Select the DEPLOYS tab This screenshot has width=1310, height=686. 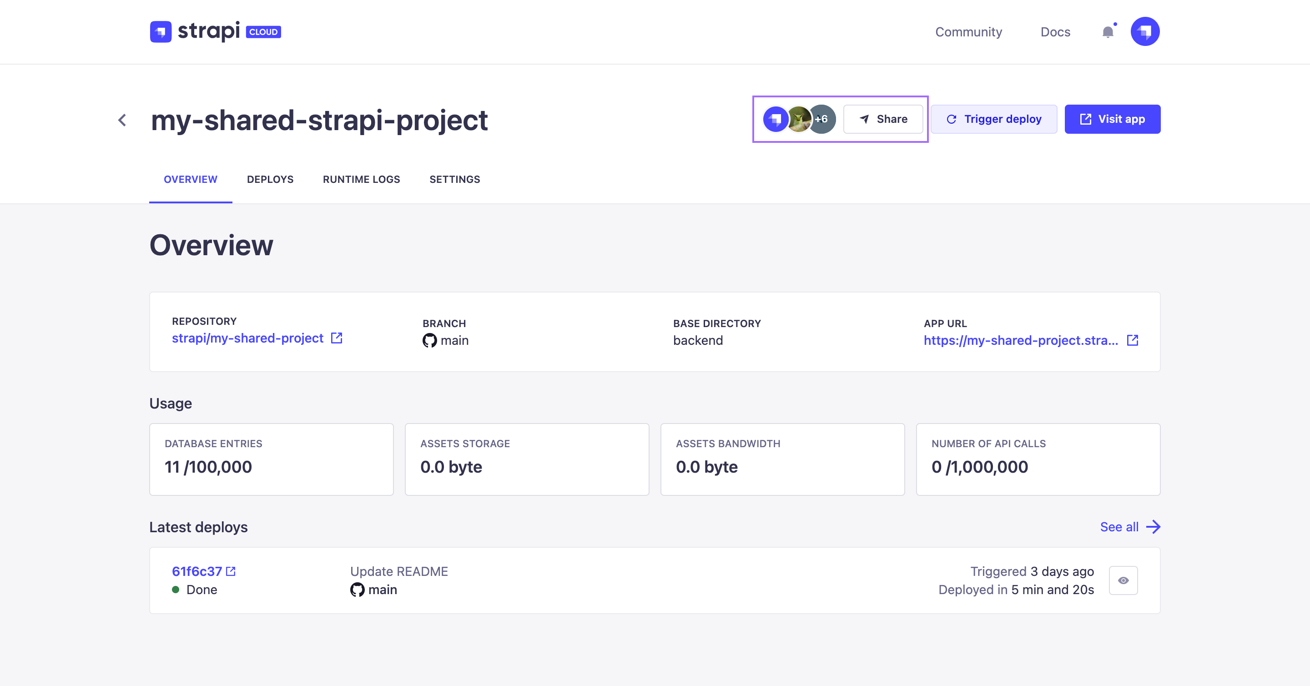[269, 179]
